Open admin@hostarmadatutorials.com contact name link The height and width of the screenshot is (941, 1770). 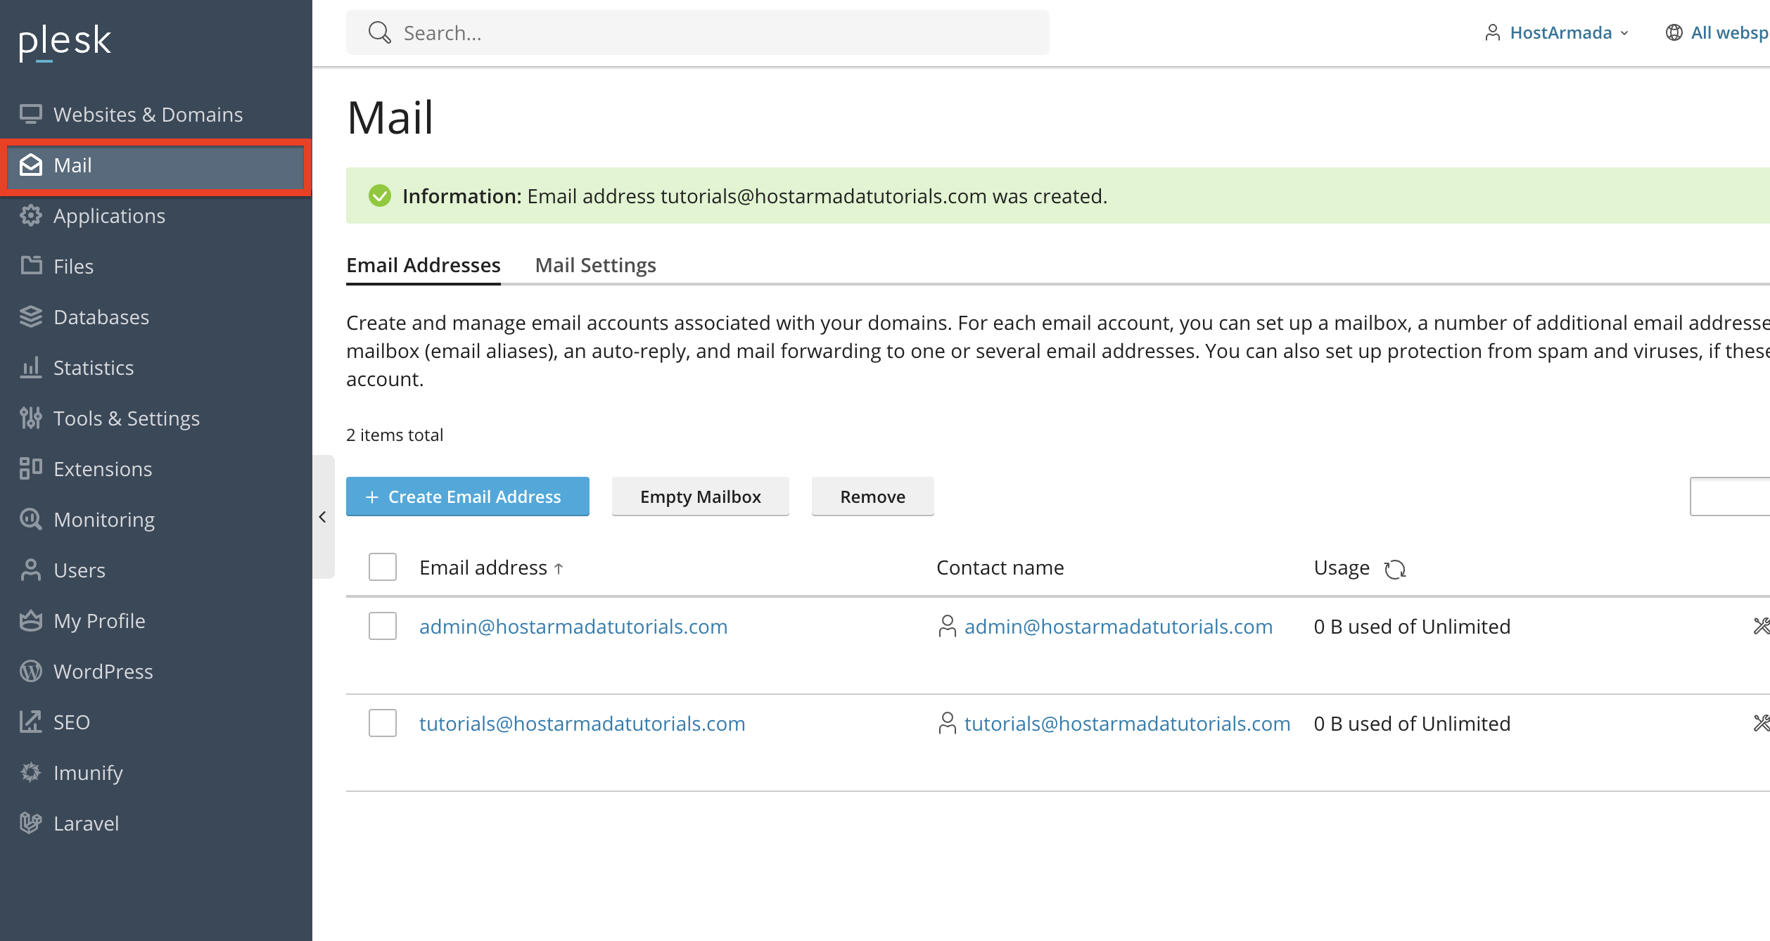tap(1119, 626)
